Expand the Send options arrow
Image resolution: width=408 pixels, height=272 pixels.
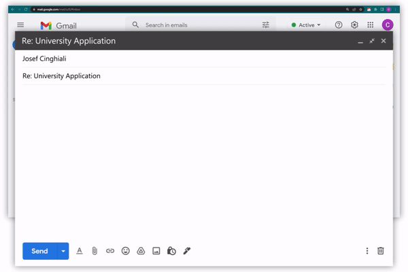pos(63,251)
